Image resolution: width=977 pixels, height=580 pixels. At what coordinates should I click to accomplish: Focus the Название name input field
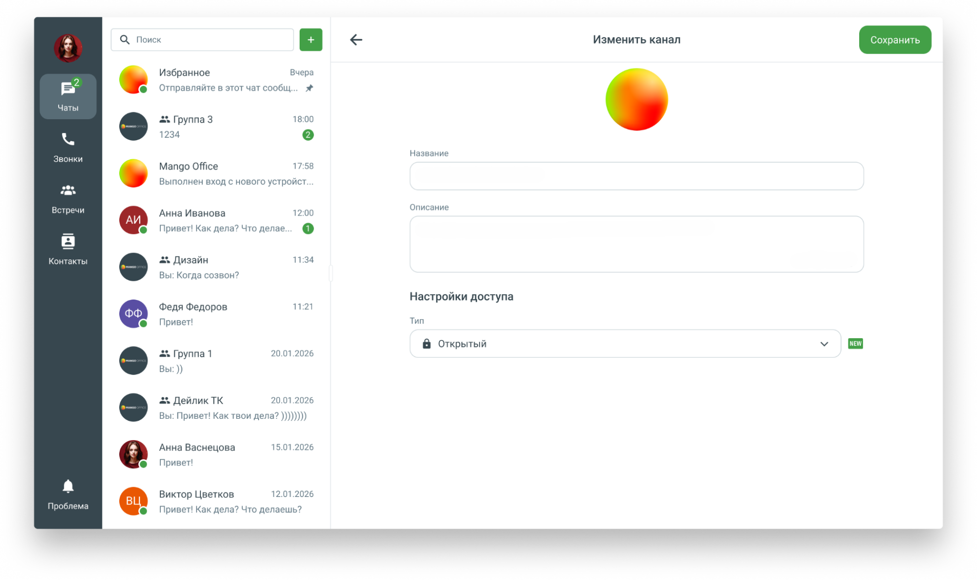[636, 176]
